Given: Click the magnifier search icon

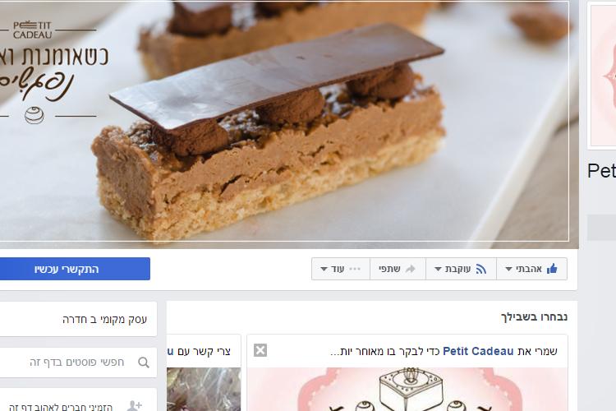Looking at the screenshot, I should (144, 363).
